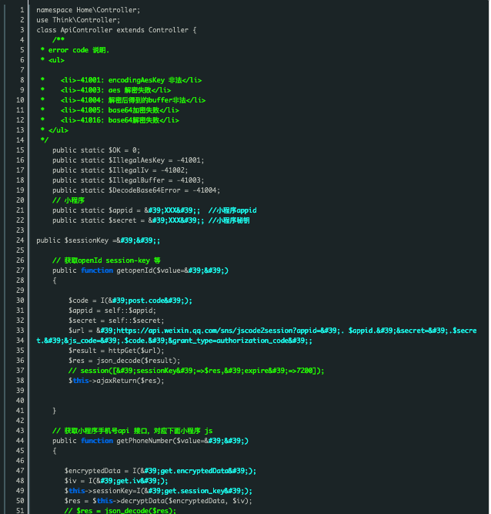Click '$this->sessionKey=I(' line
This screenshot has width=491, height=514.
click(159, 491)
